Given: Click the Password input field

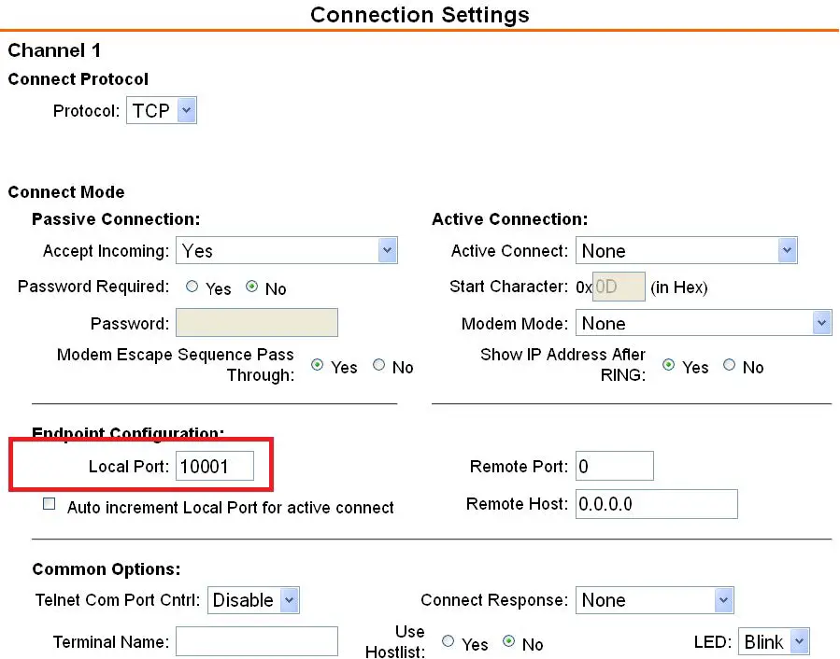Looking at the screenshot, I should point(256,323).
